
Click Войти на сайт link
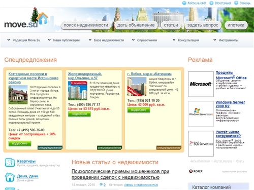click(x=197, y=3)
